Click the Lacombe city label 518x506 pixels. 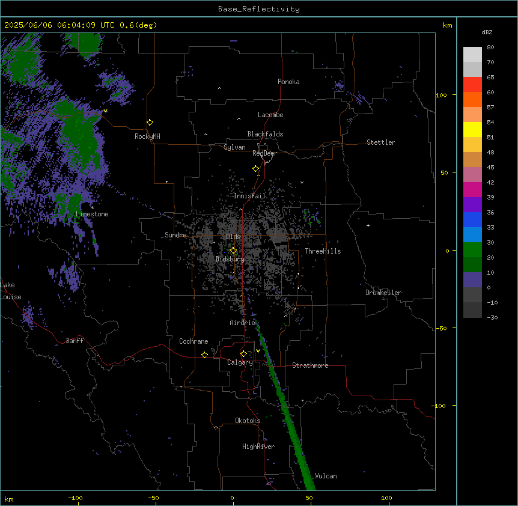(270, 115)
